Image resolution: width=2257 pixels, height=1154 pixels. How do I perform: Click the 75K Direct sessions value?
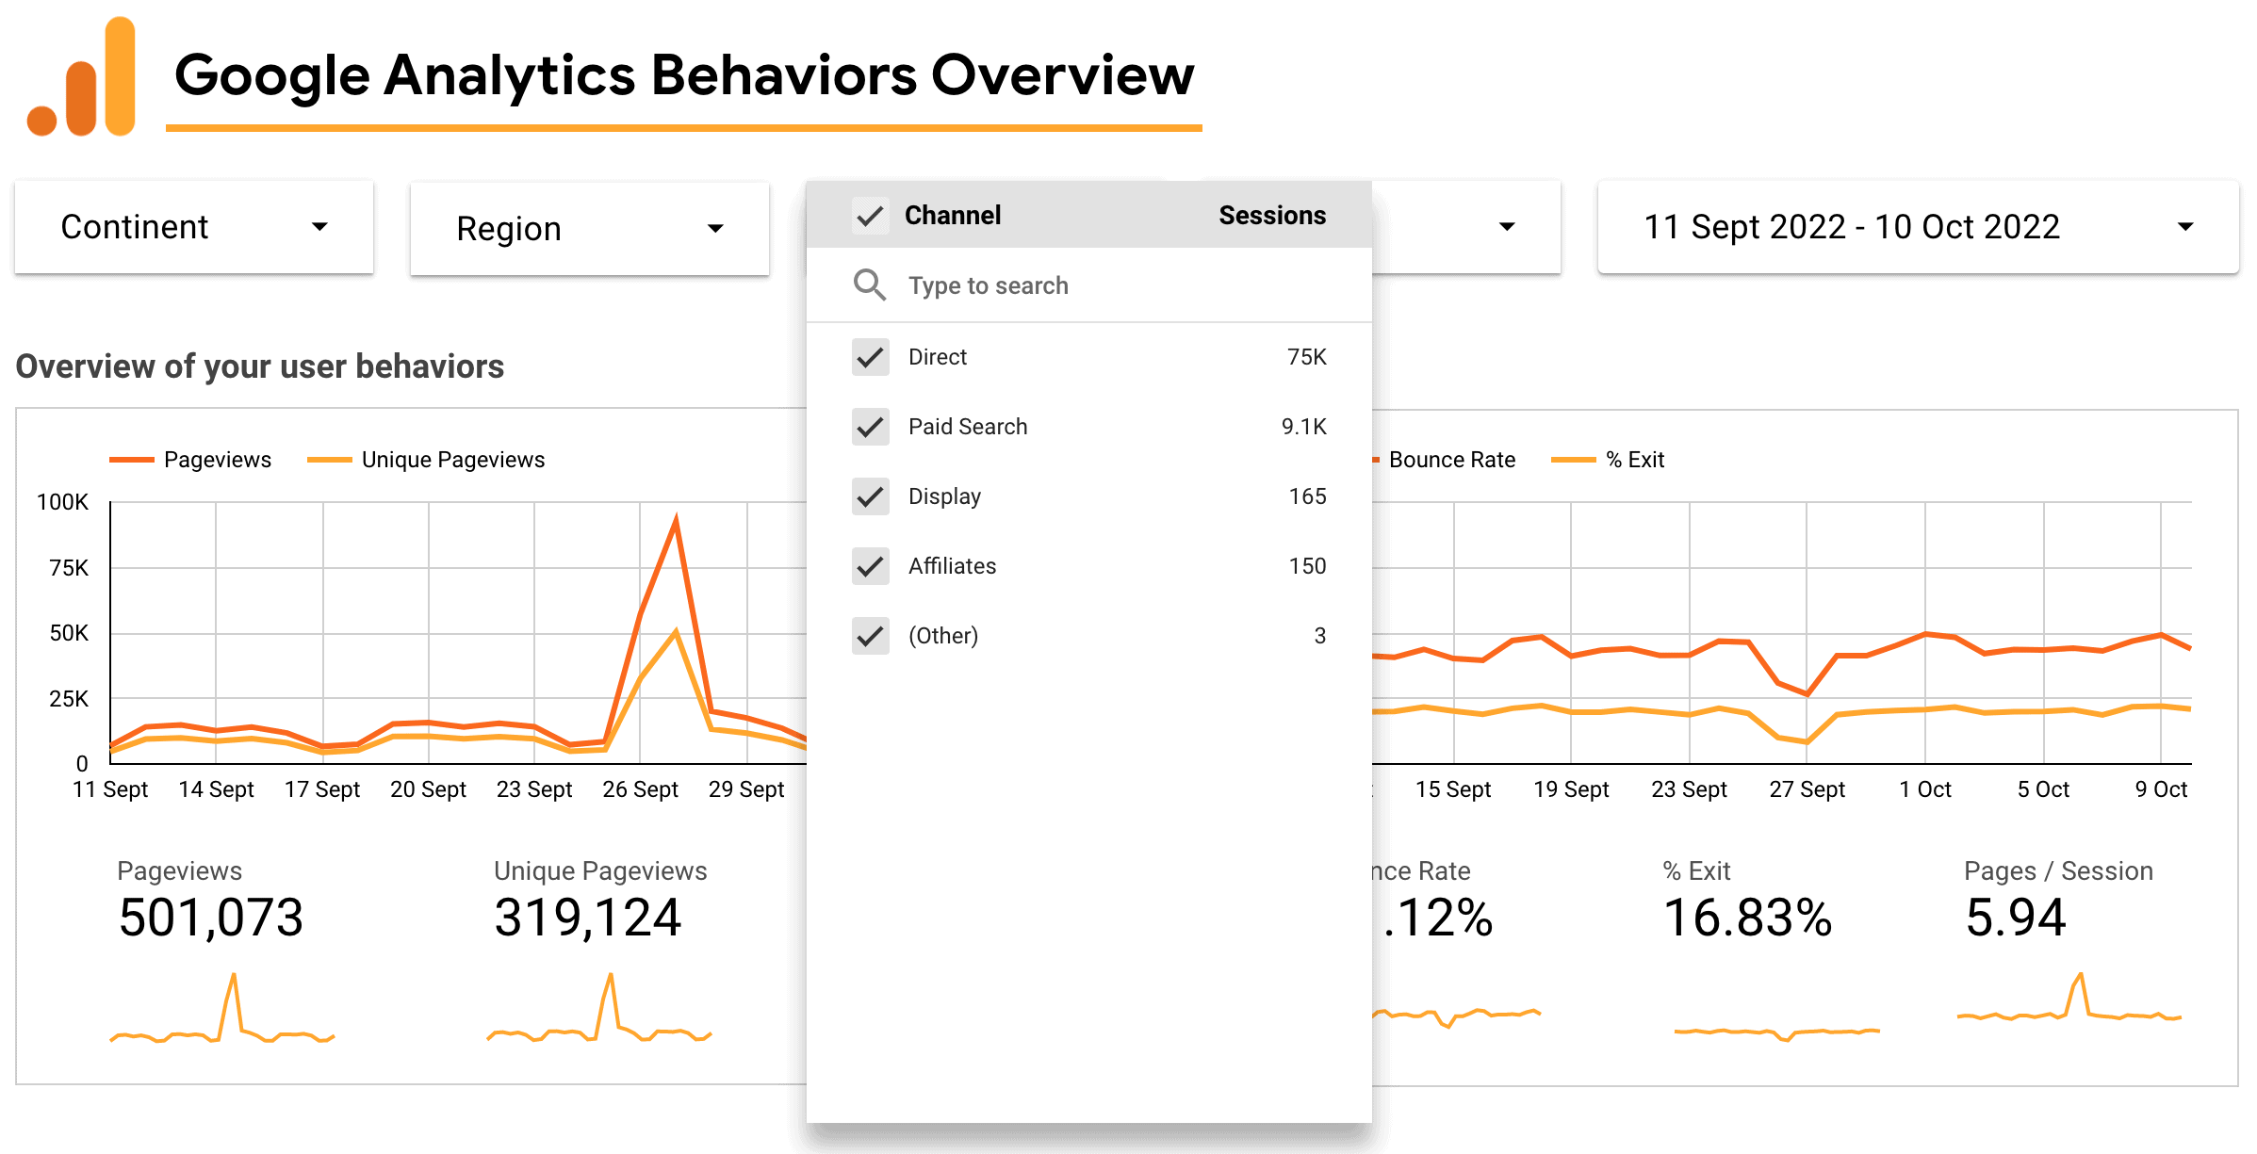[1306, 357]
